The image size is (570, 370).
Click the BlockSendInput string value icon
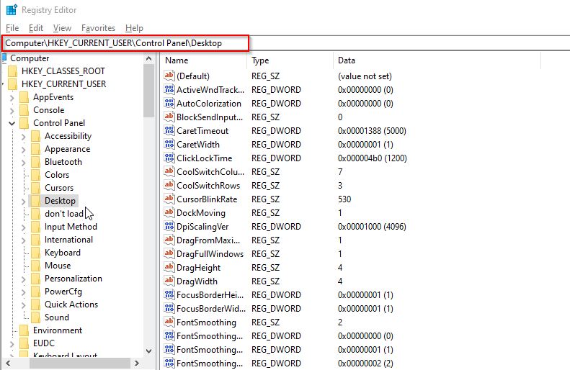(x=169, y=117)
